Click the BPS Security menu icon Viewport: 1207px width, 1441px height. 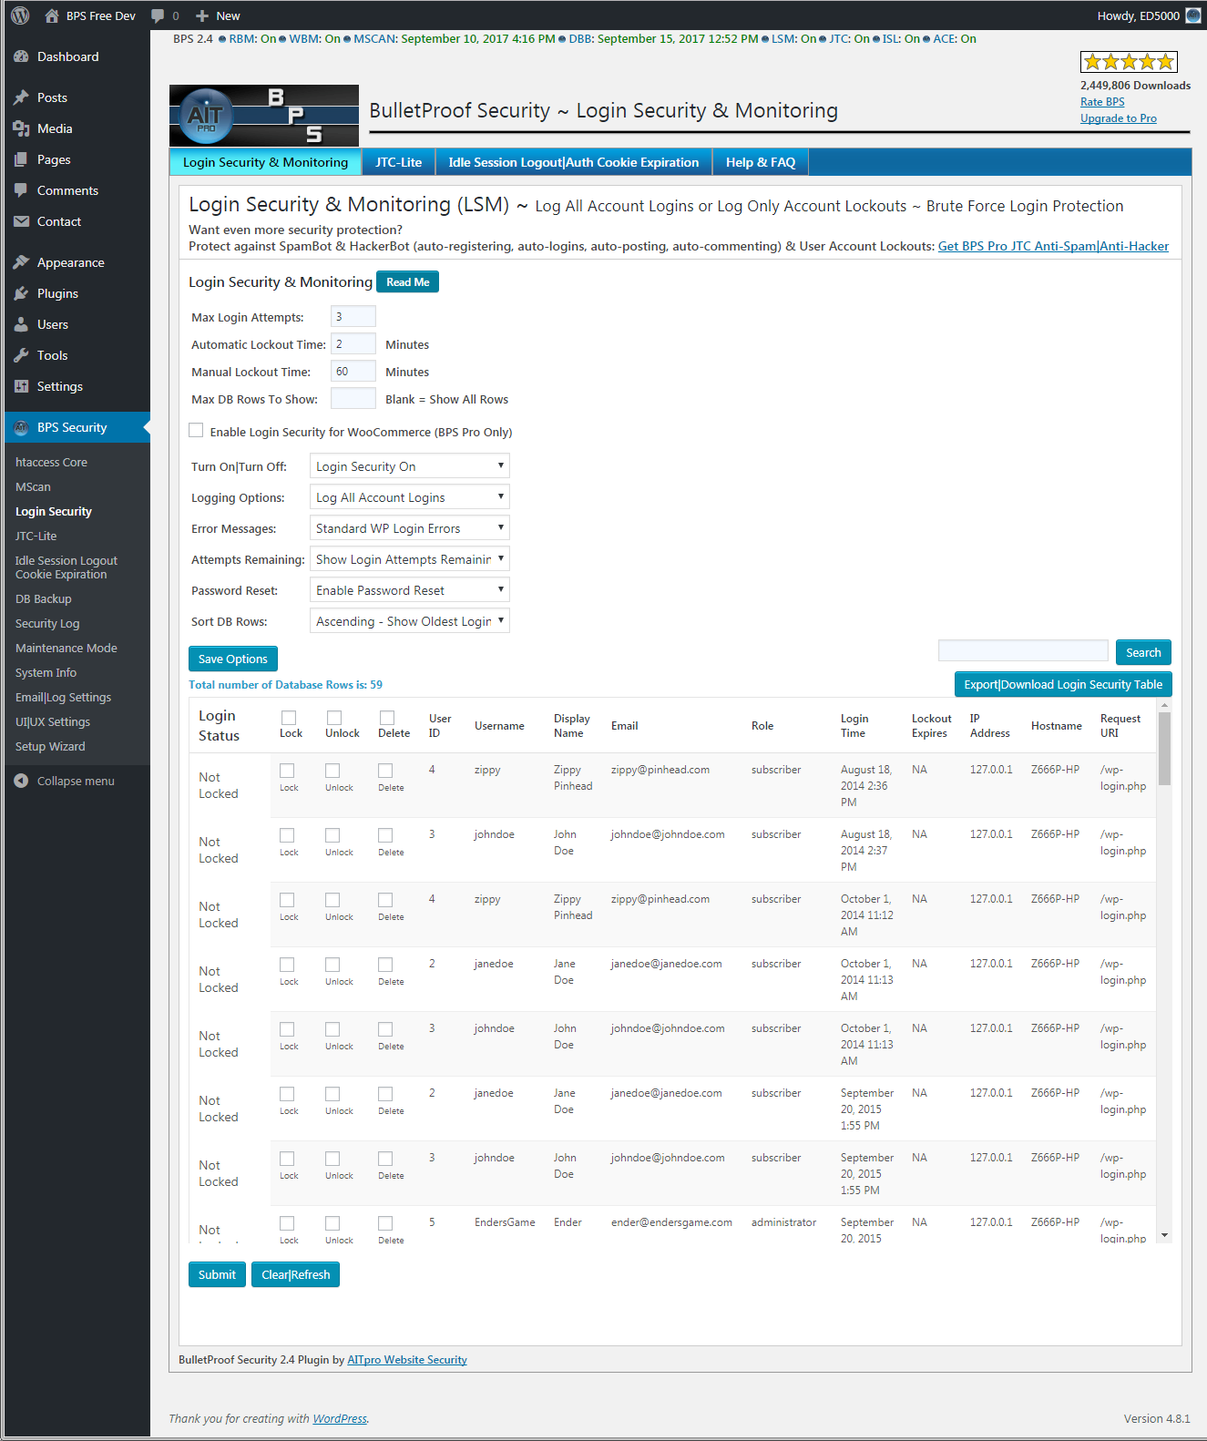coord(22,427)
